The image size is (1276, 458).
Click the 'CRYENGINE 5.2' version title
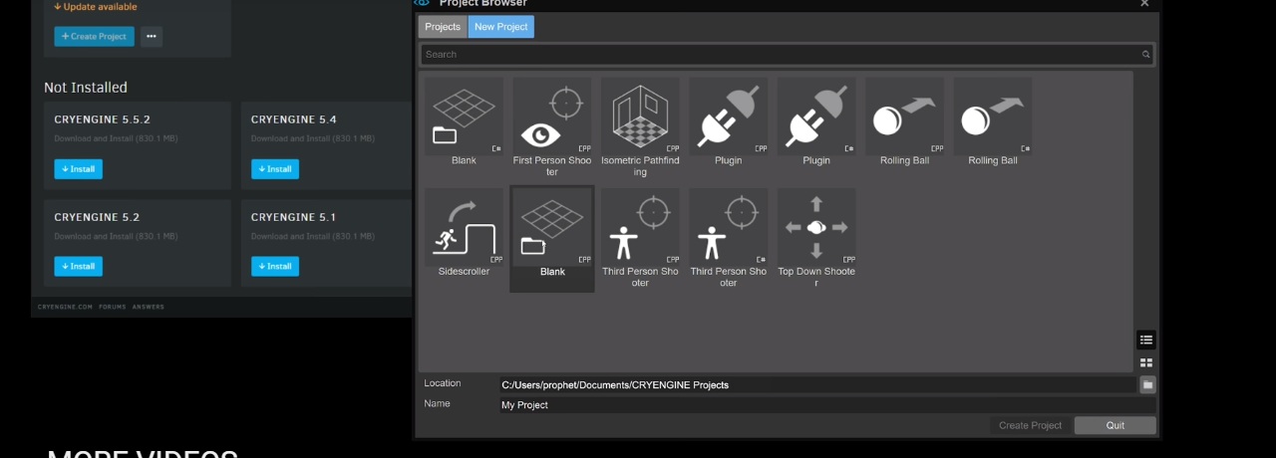pos(97,217)
